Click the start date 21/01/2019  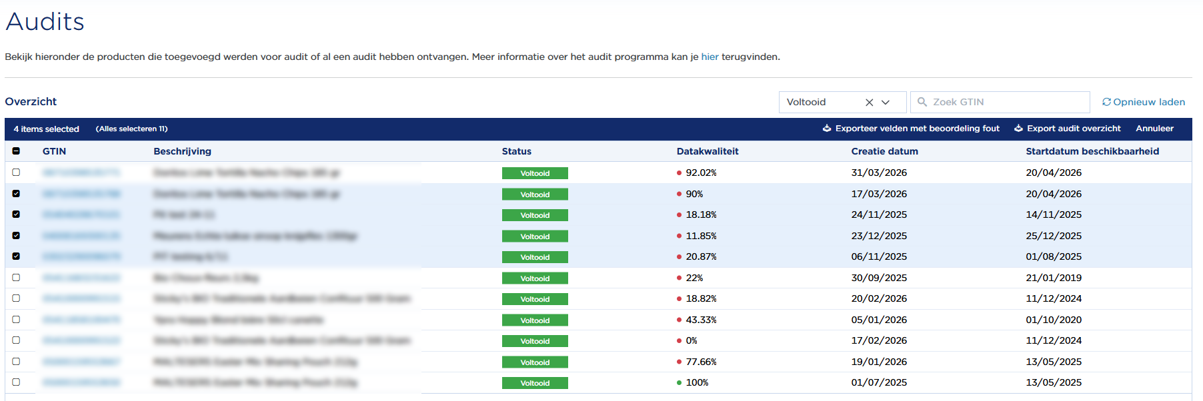point(1054,278)
